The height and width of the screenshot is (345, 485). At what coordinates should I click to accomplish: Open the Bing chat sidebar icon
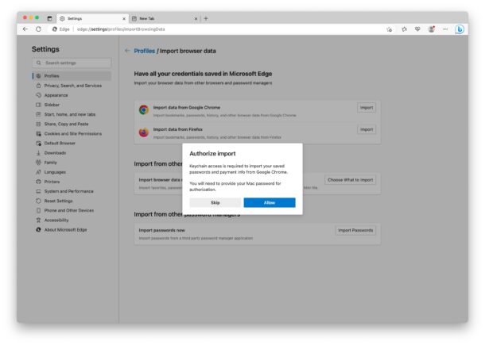click(x=460, y=29)
